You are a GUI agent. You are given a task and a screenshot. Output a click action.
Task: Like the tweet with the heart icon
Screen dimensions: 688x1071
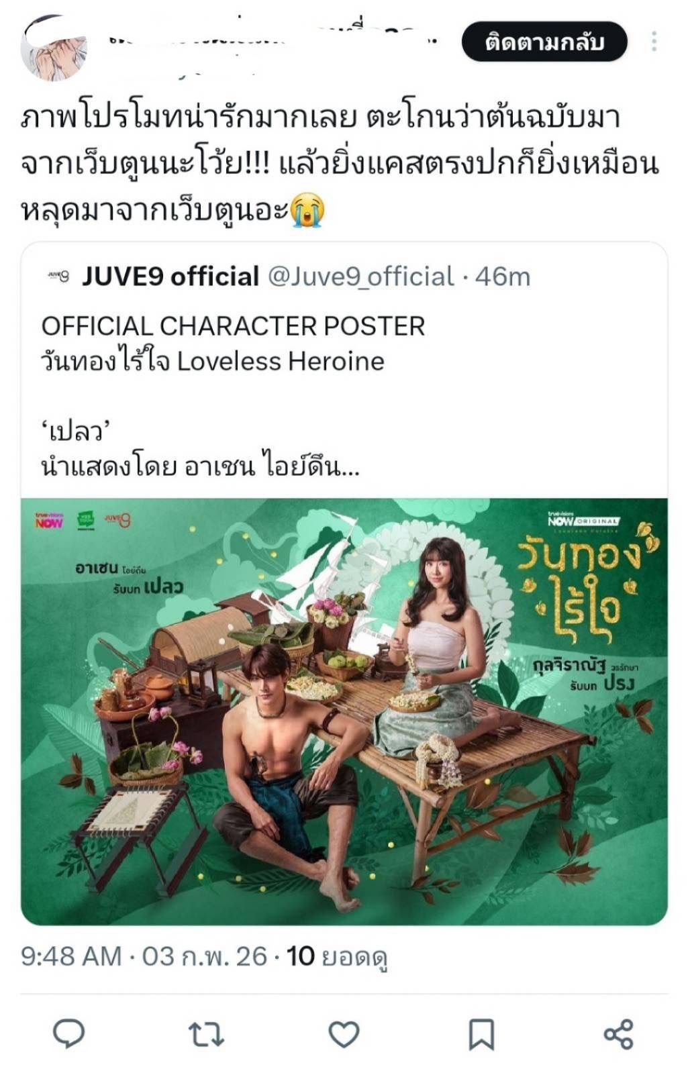(344, 1034)
